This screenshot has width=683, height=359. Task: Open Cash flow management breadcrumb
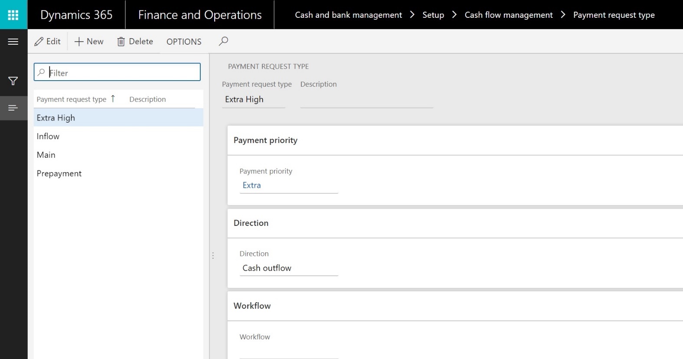click(509, 15)
